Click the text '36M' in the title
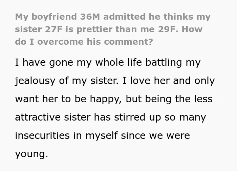Screen dimensions: 237x171 [90, 17]
